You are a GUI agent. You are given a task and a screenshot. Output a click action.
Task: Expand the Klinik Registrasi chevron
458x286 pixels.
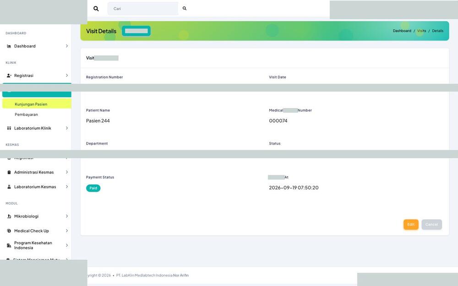click(66, 76)
